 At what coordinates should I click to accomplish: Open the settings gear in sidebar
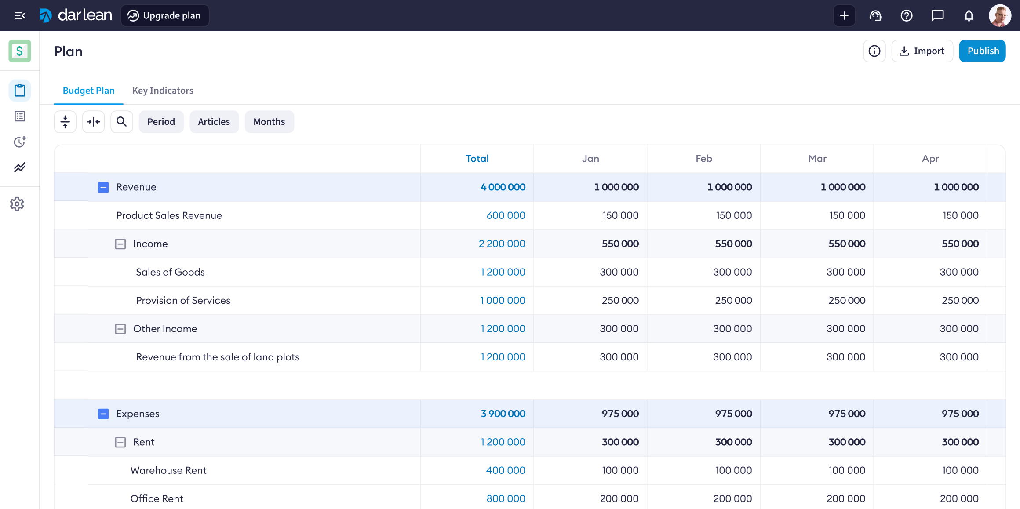click(17, 204)
